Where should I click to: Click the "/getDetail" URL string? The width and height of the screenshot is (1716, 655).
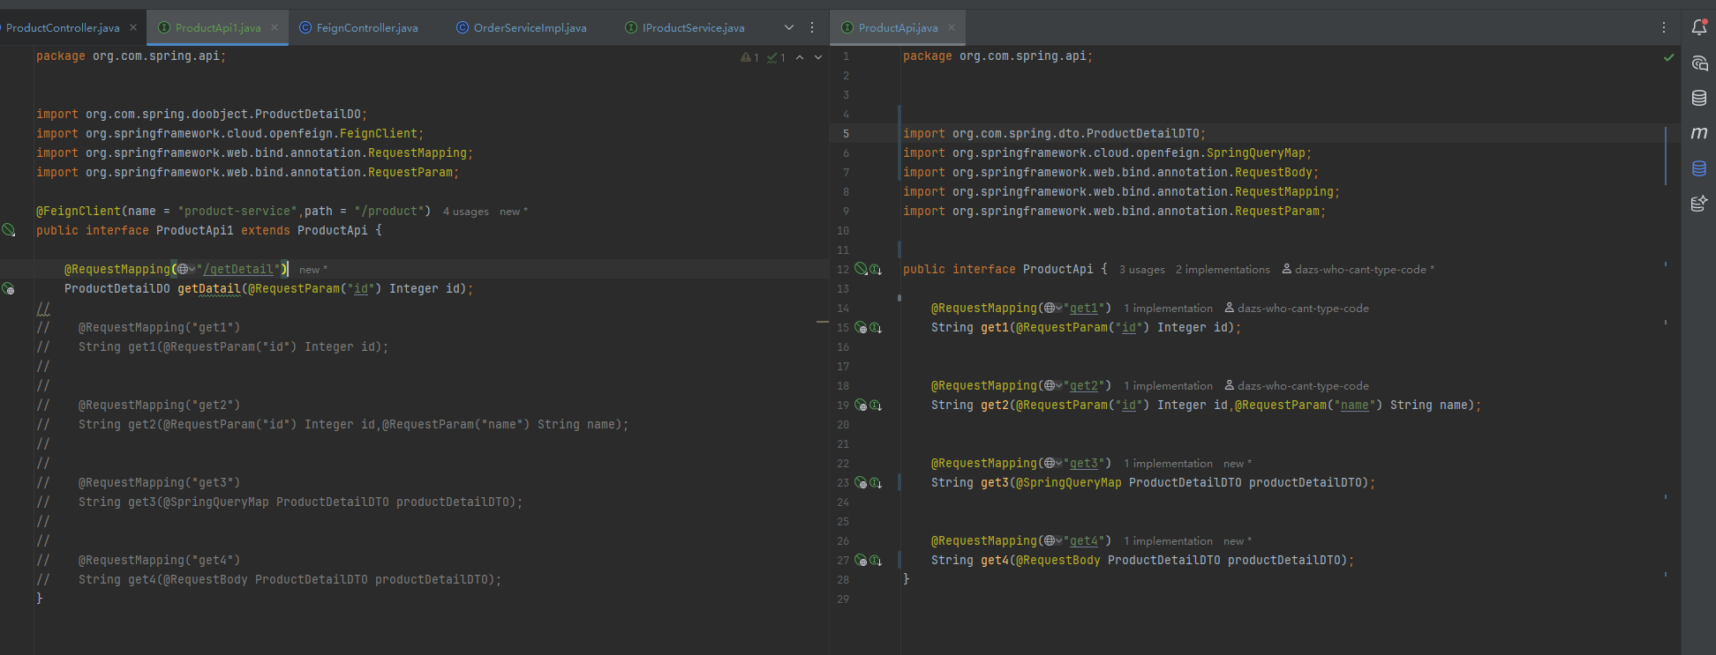click(x=240, y=269)
